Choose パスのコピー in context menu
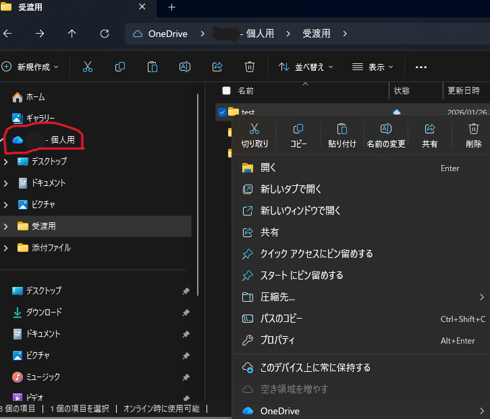490x419 pixels. click(281, 319)
